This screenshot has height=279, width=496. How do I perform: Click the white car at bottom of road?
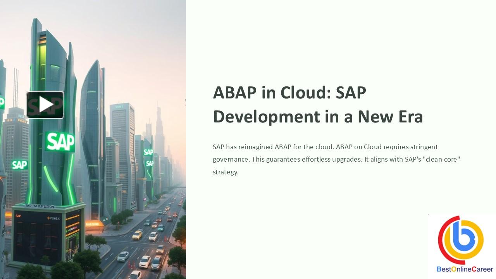coord(135,274)
